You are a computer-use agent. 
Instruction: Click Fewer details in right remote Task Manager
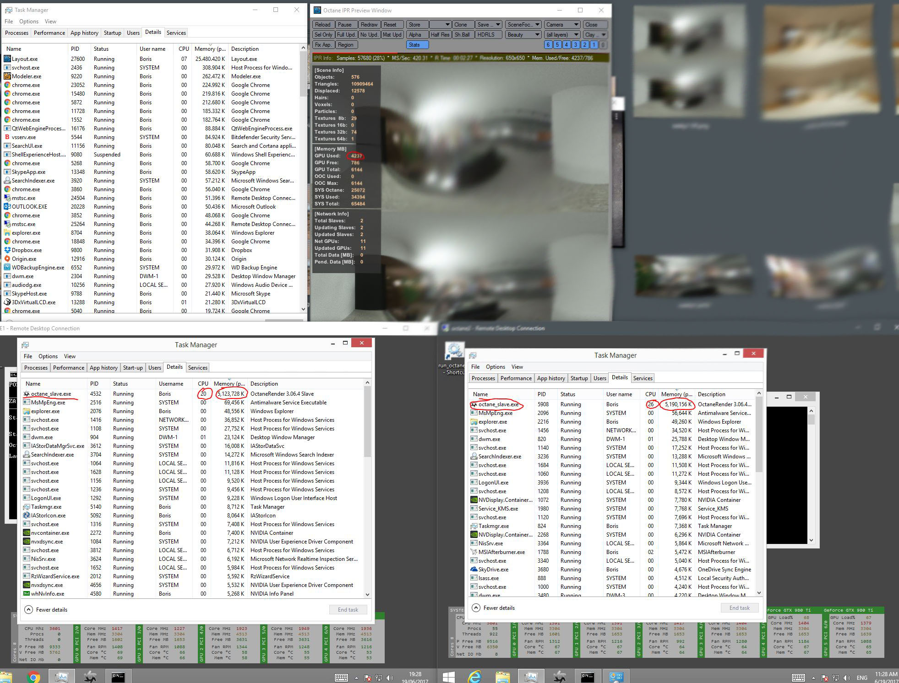[499, 608]
